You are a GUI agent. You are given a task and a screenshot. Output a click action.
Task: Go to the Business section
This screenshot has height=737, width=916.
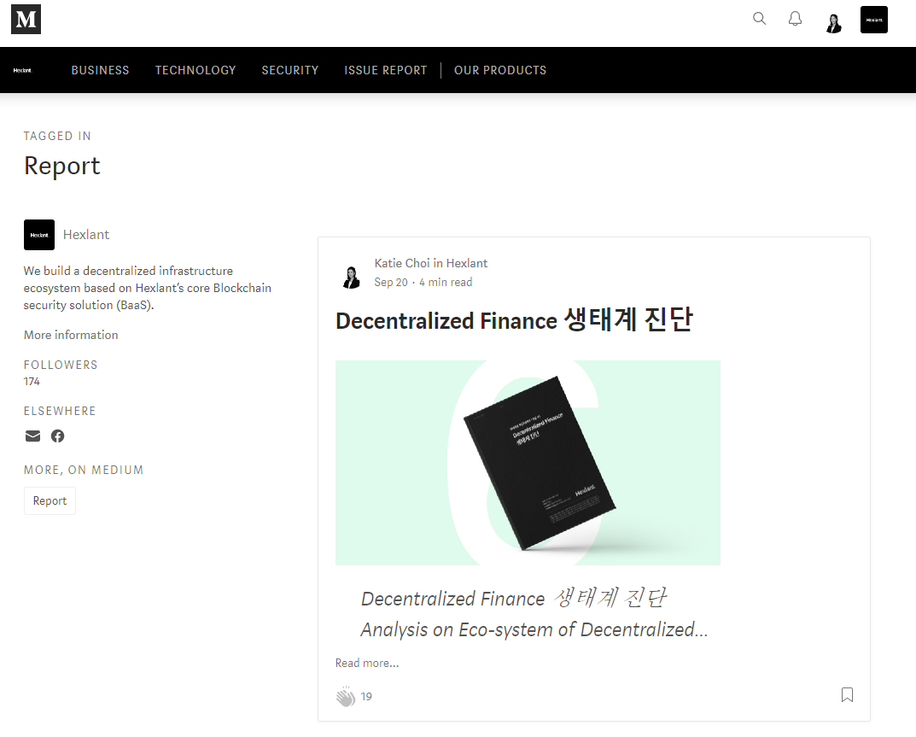pos(100,70)
